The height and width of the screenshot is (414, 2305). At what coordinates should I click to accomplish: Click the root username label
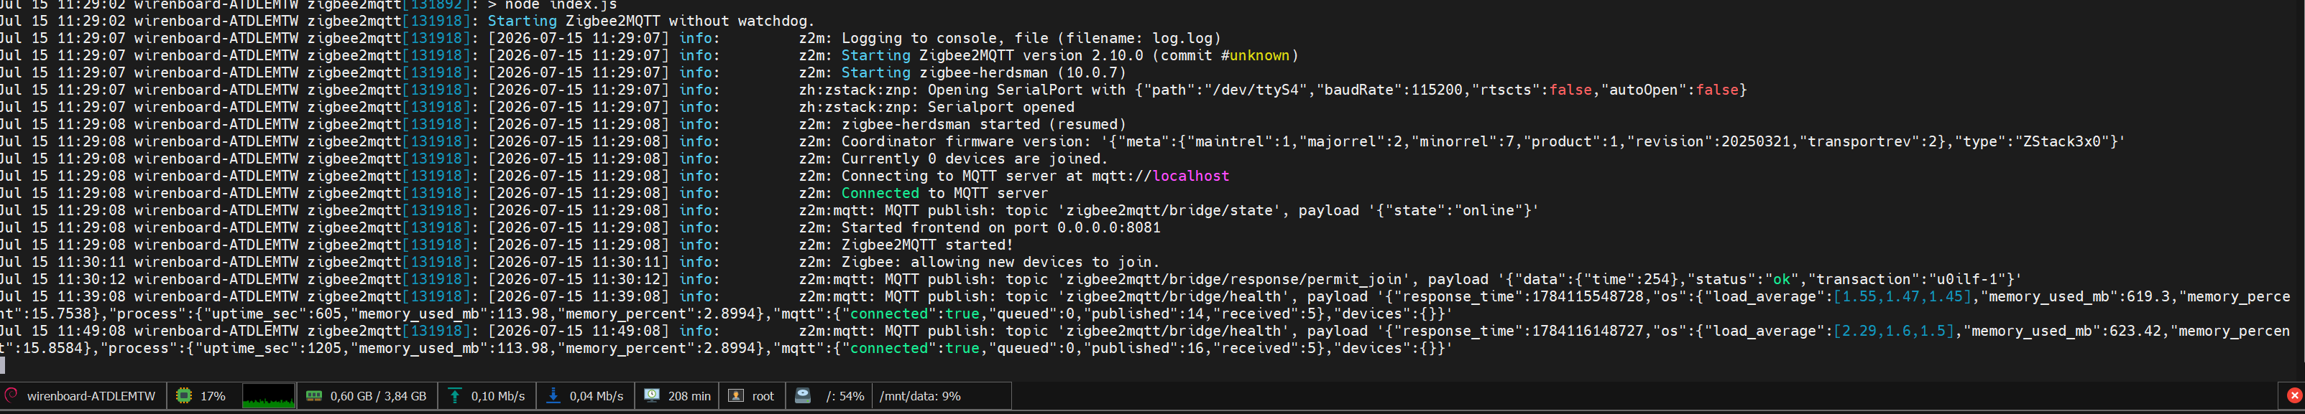pyautogui.click(x=763, y=396)
